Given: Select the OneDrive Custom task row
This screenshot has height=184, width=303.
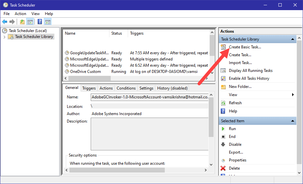Looking at the screenshot, I should coord(85,72).
